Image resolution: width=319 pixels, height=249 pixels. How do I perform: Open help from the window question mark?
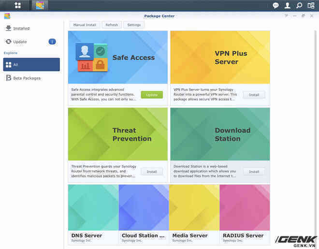pyautogui.click(x=286, y=16)
